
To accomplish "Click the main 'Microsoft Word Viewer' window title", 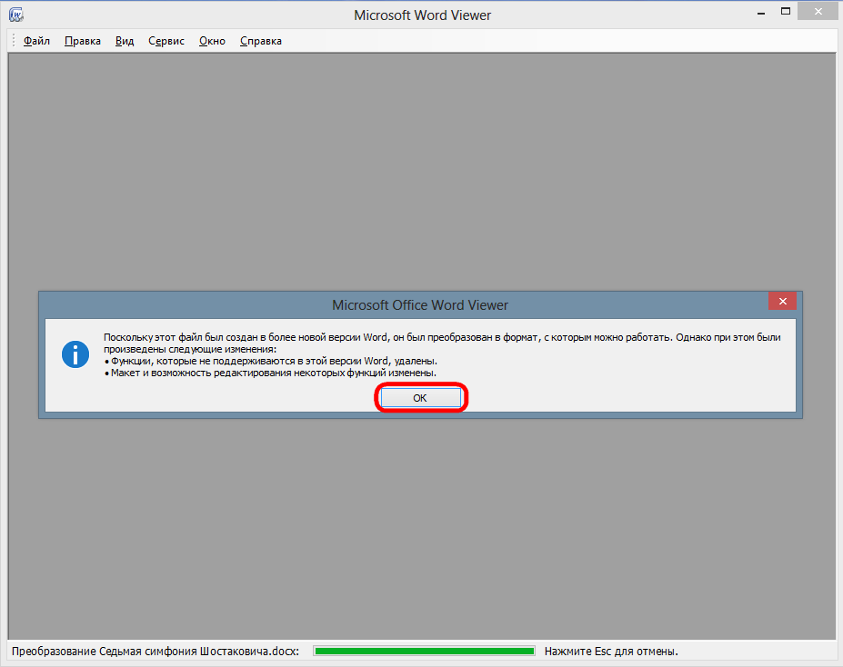I will point(423,15).
